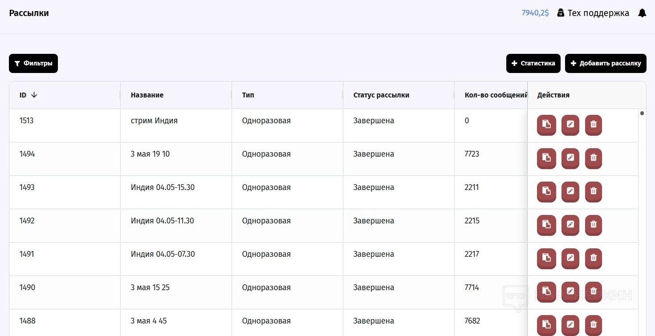Screen dimensions: 655x336
Task: Click Добавить рассылку button
Action: (605, 63)
